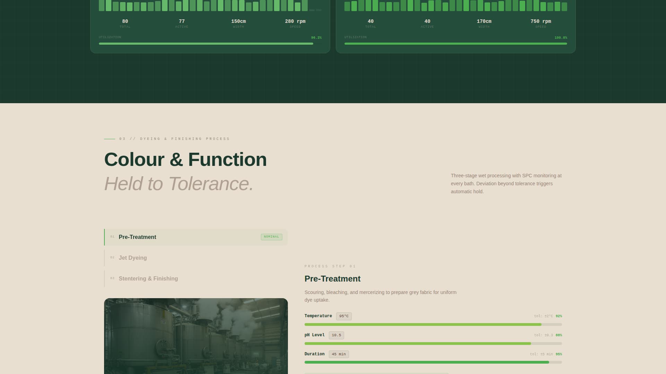Click the Colour & Function heading
Screen dimensions: 666x374
(x=186, y=159)
